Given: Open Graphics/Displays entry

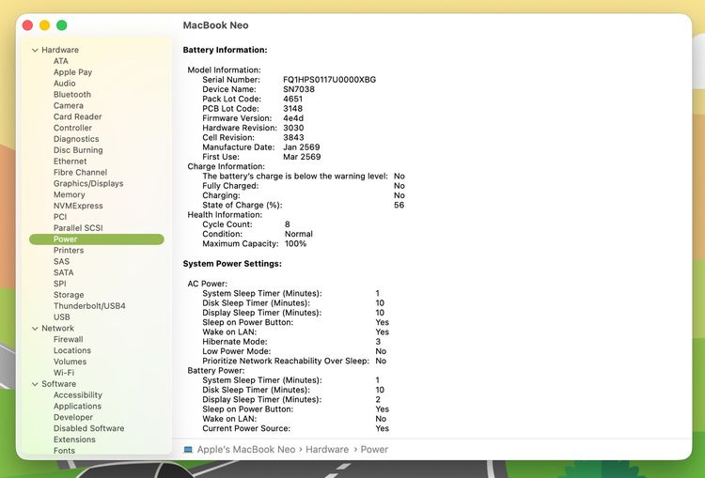Looking at the screenshot, I should pos(88,184).
